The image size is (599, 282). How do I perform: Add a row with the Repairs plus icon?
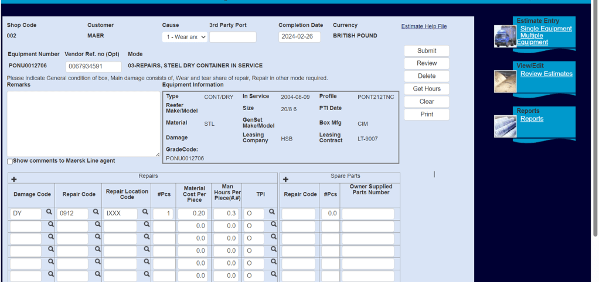click(14, 179)
